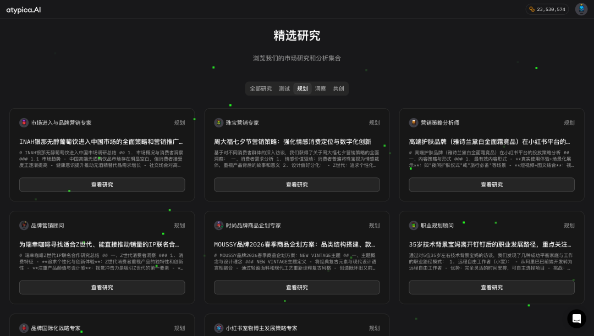Click 规划 tag on 品牌营销顾问 card
Viewport: 594px width, 336px height.
[x=179, y=226]
